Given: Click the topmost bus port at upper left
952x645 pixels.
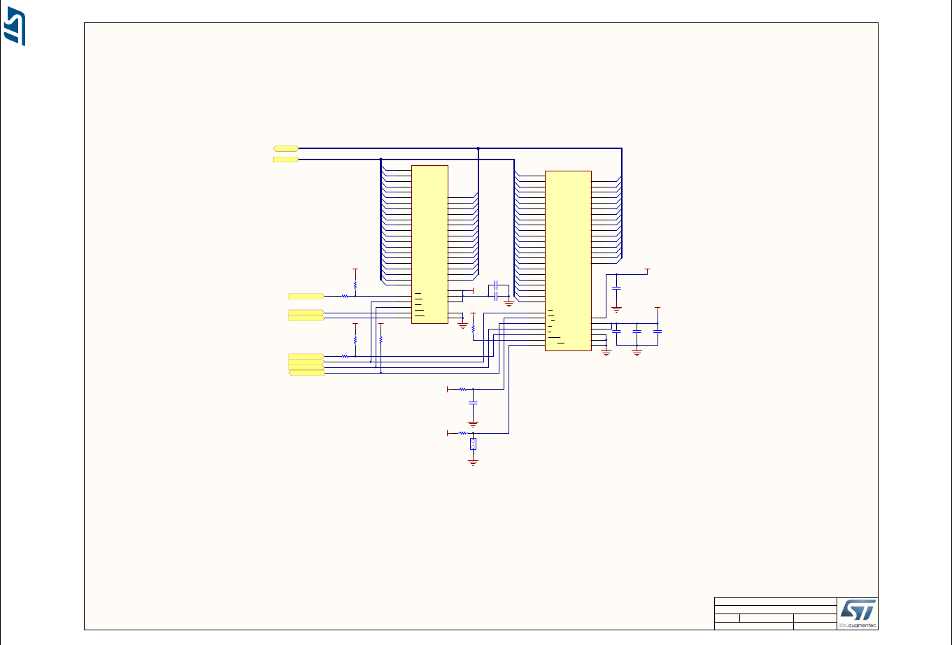Looking at the screenshot, I should [286, 148].
